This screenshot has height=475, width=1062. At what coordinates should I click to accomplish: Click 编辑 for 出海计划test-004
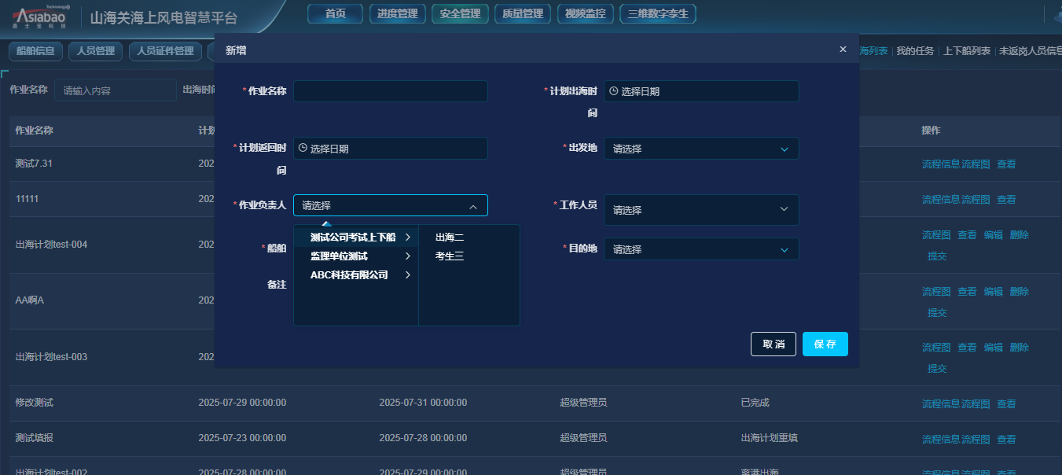994,235
